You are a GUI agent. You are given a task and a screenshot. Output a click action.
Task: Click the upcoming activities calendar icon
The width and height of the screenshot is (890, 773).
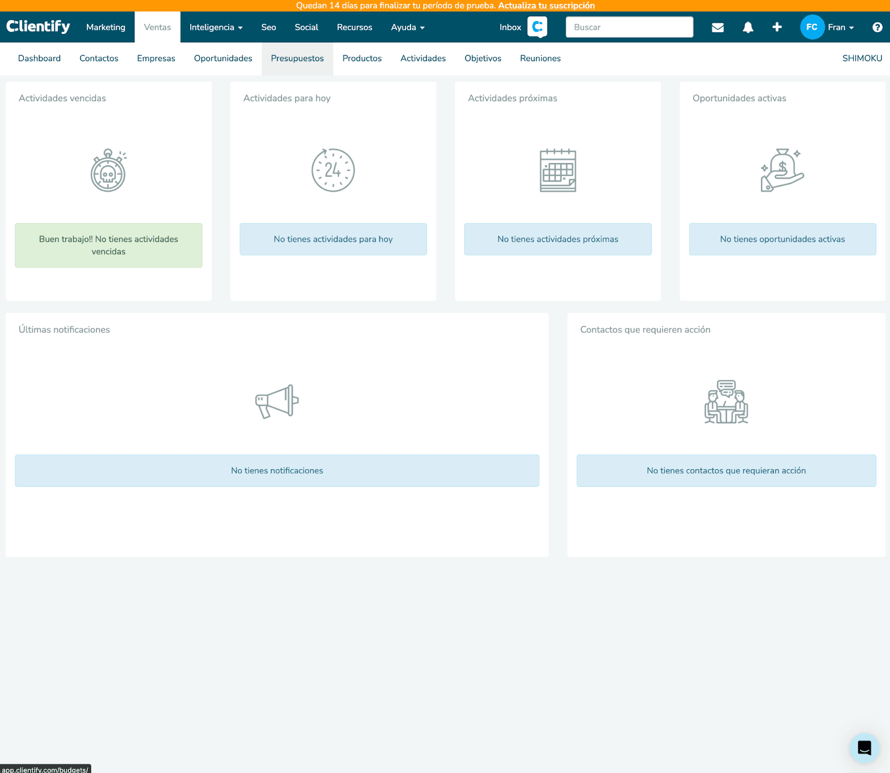(x=558, y=170)
